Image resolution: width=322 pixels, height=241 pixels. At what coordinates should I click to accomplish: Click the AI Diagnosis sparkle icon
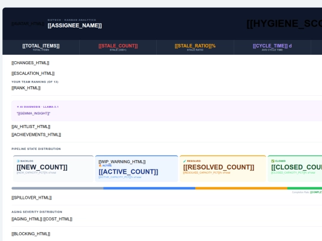[18, 107]
